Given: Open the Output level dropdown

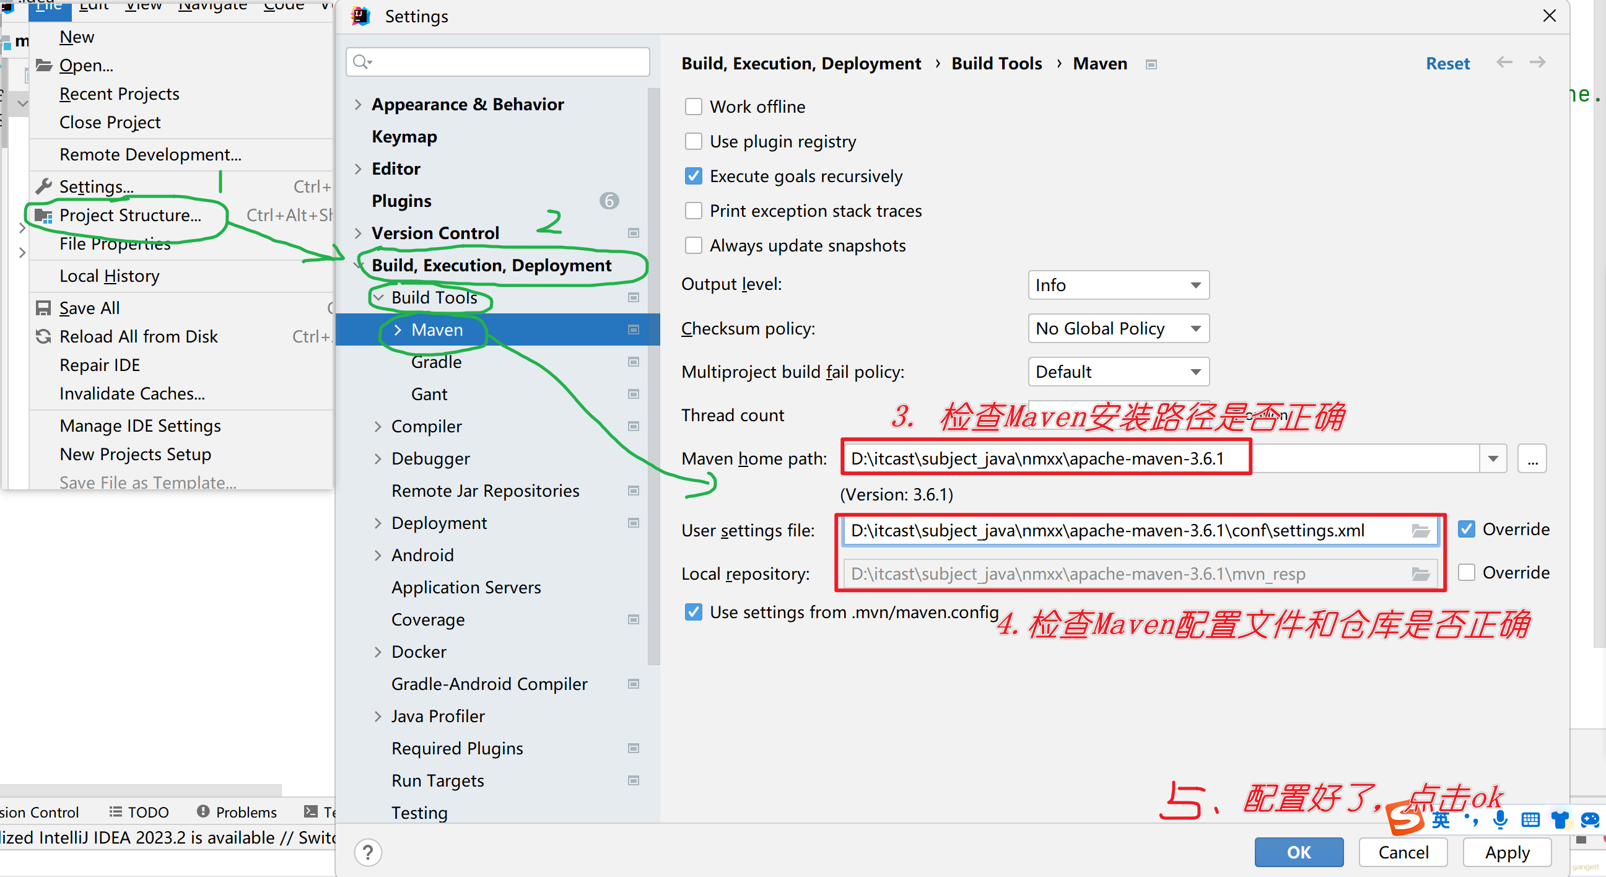Looking at the screenshot, I should coord(1119,285).
